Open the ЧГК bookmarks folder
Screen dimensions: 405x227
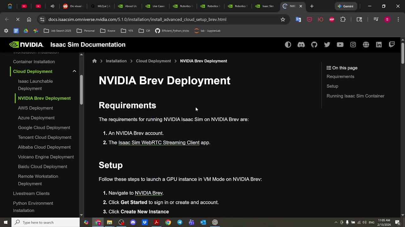pyautogui.click(x=127, y=31)
